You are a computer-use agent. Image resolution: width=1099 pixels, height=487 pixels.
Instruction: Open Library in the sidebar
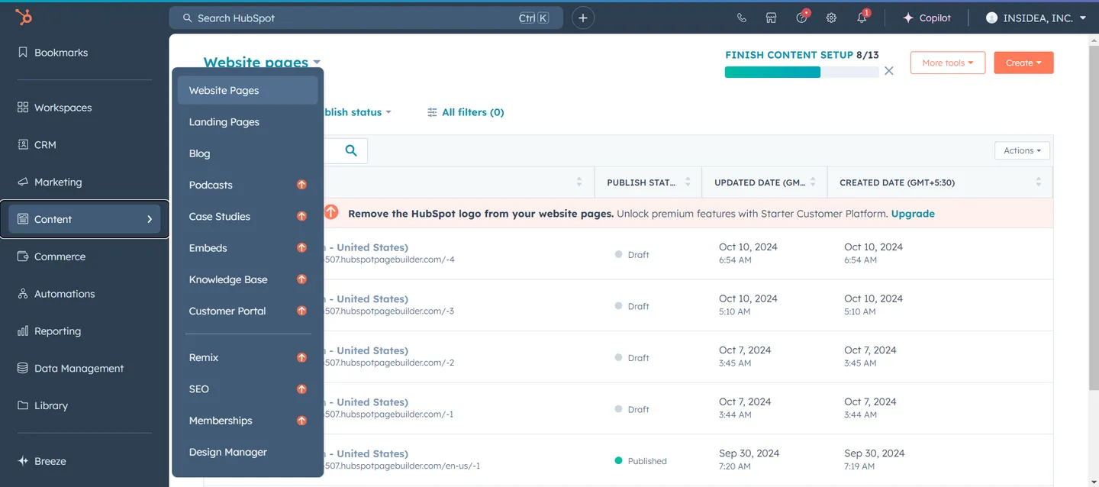[43, 405]
